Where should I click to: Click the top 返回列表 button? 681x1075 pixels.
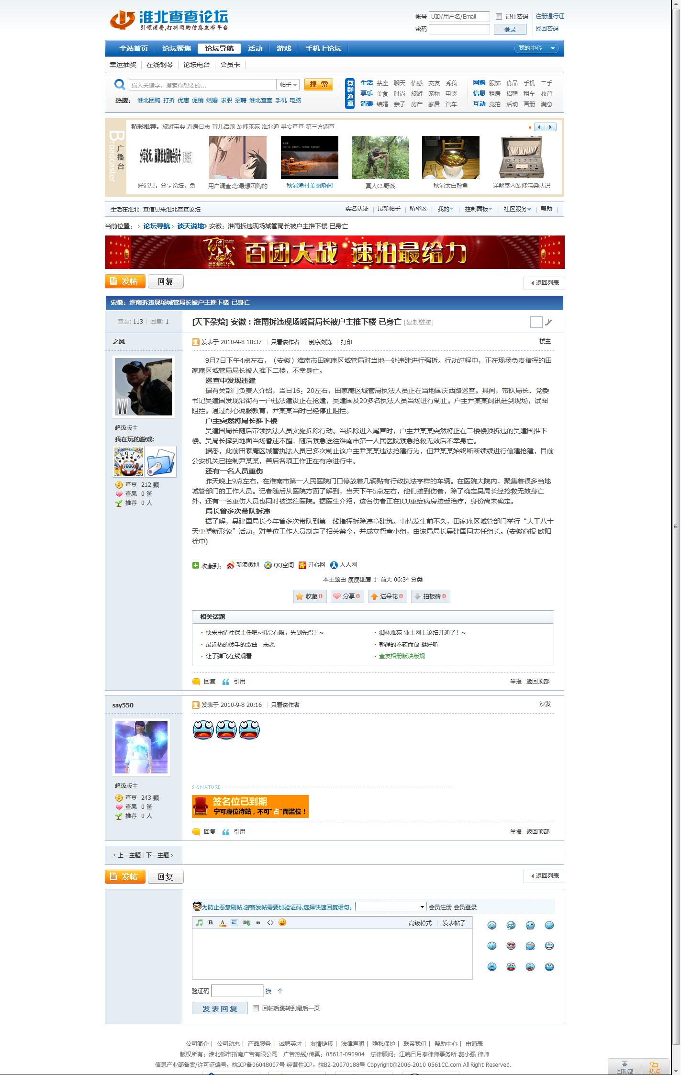click(x=544, y=283)
